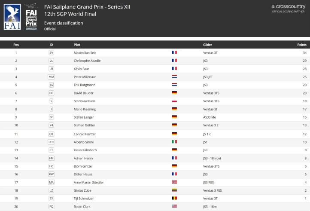Image resolution: width=310 pixels, height=211 pixels.
Task: Select the Norwegian flag for Arne Martin Güettler
Action: (174, 182)
